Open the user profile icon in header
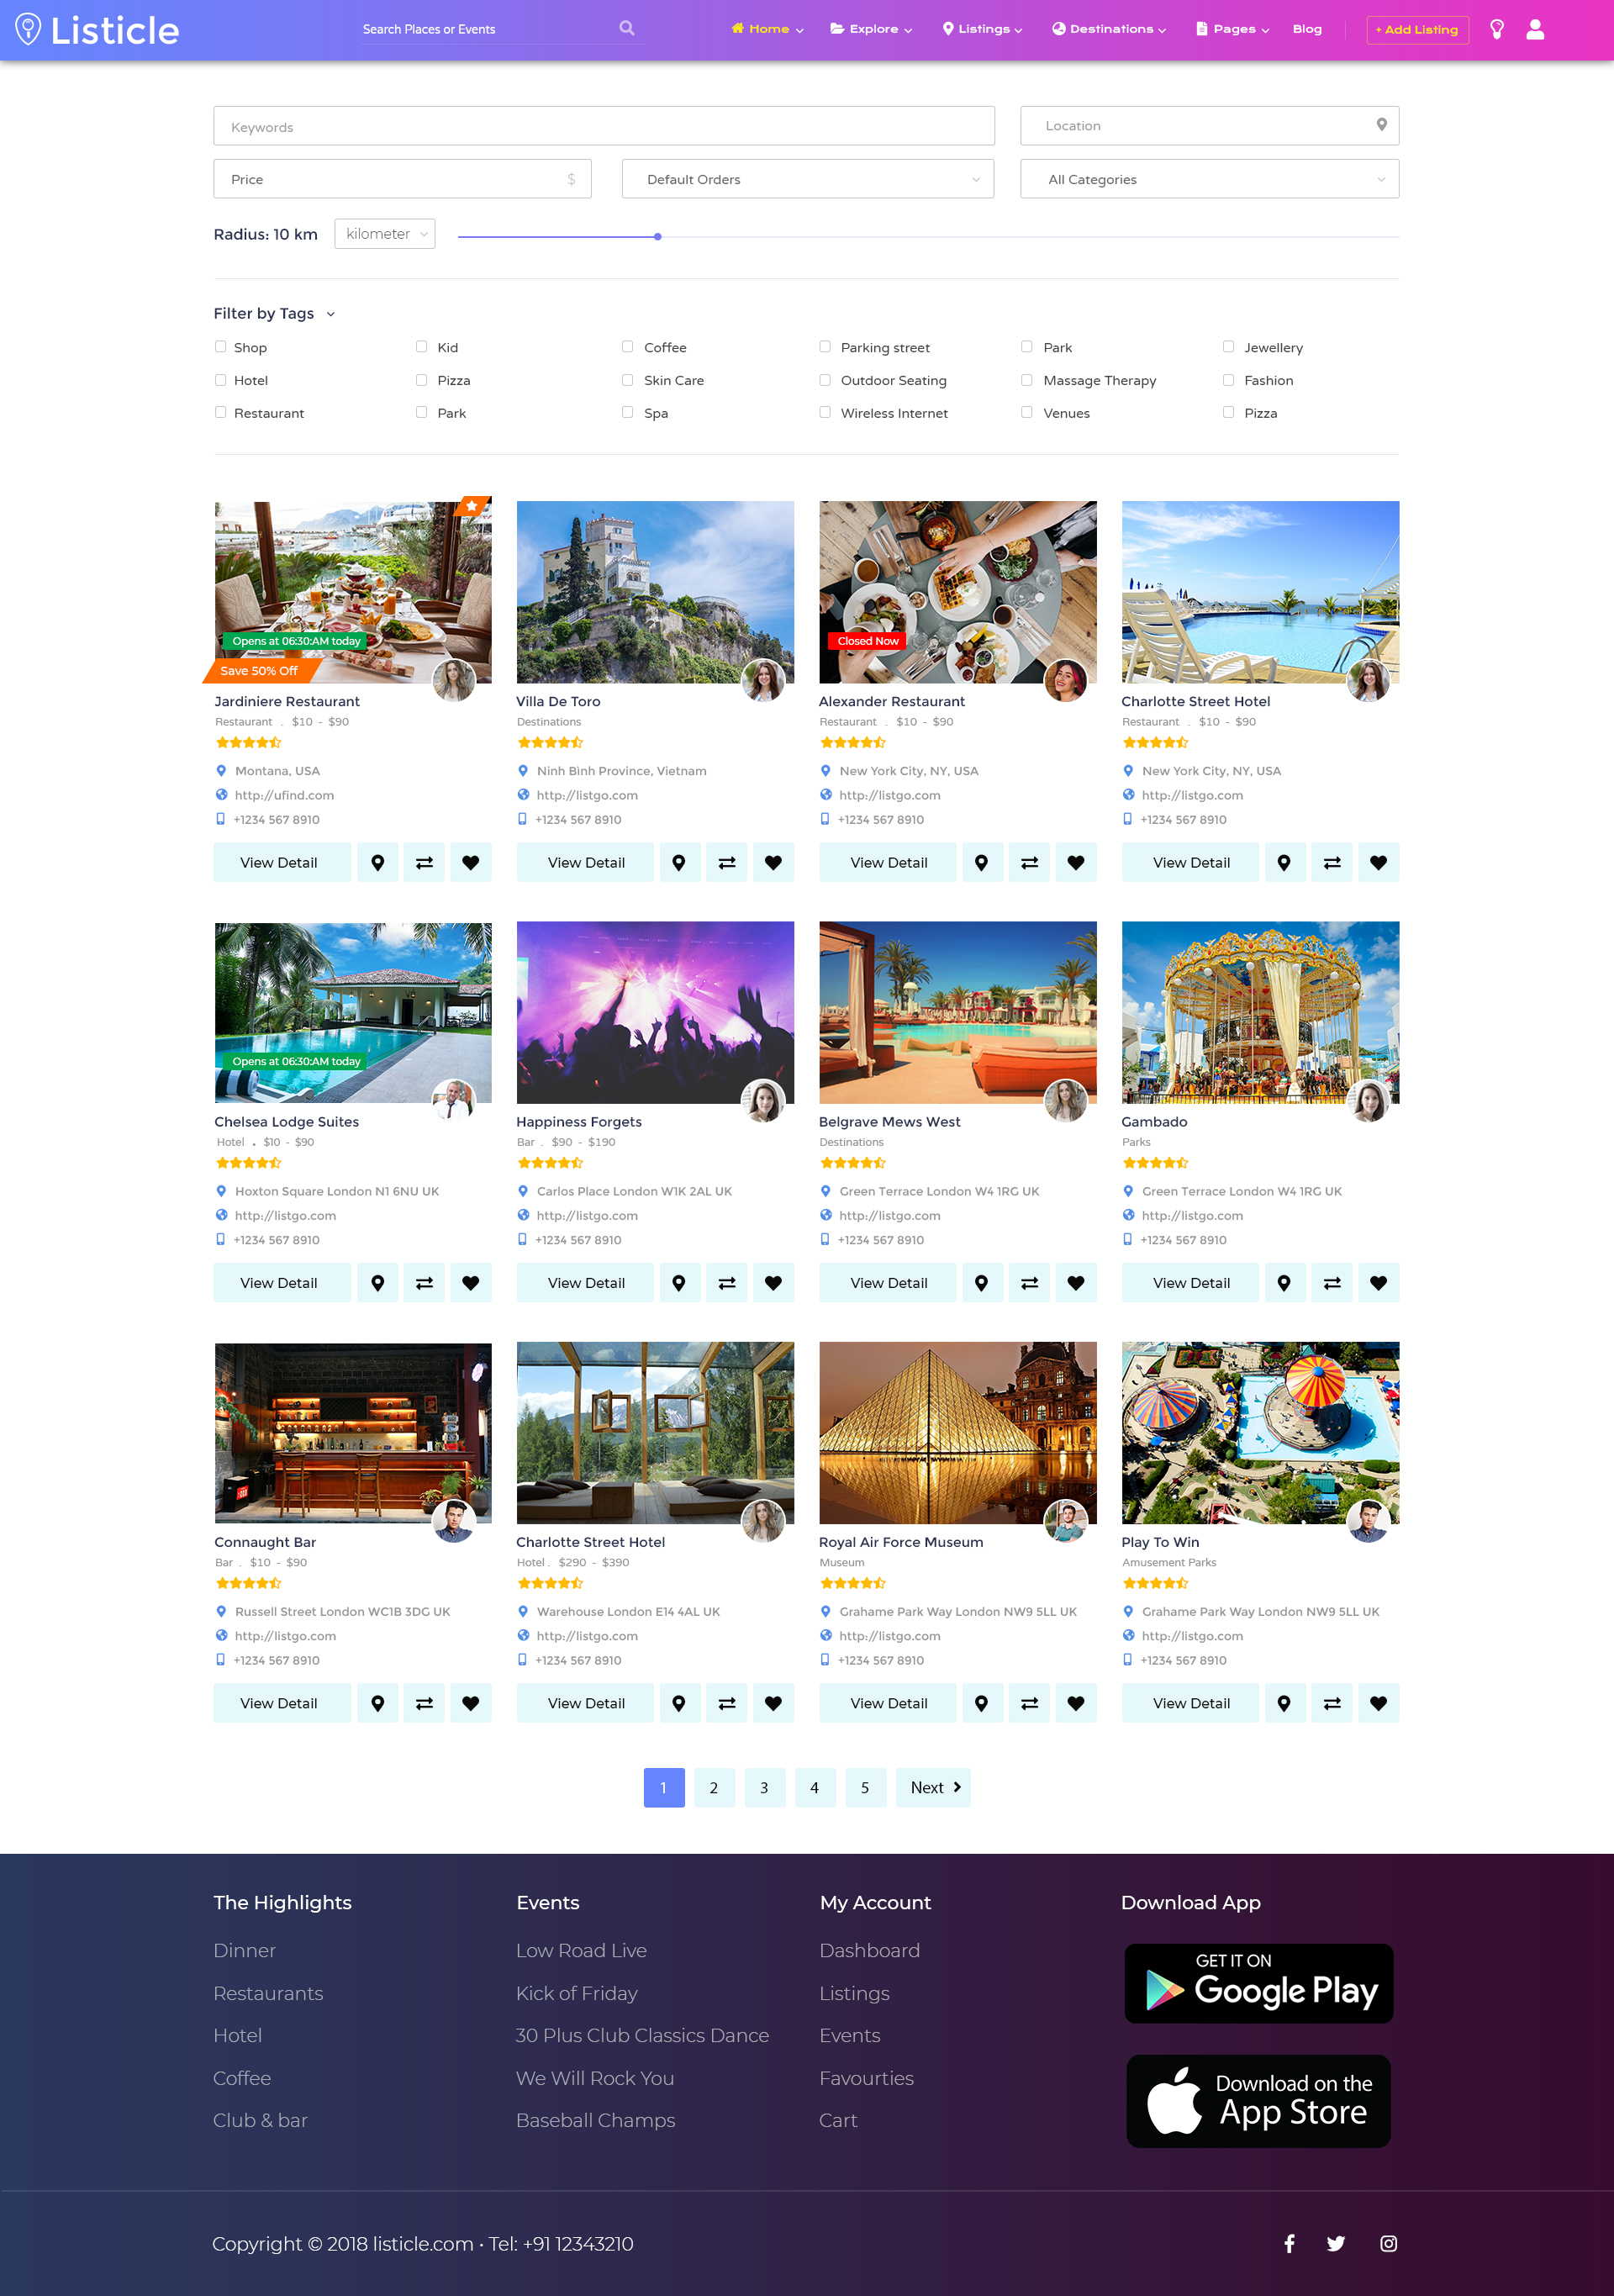Viewport: 1614px width, 2296px height. tap(1535, 29)
